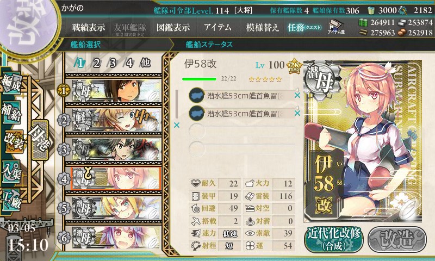
Task: Open the 任務(クエスト) quest menu
Action: pyautogui.click(x=304, y=27)
